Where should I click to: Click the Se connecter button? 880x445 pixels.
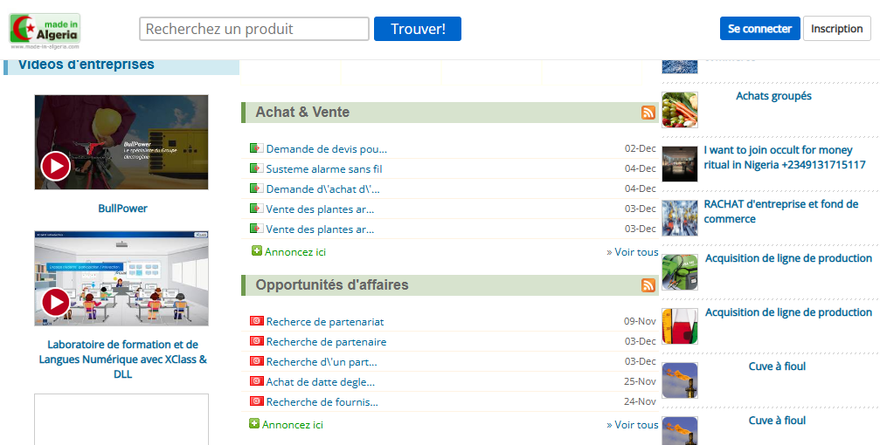[x=760, y=29]
